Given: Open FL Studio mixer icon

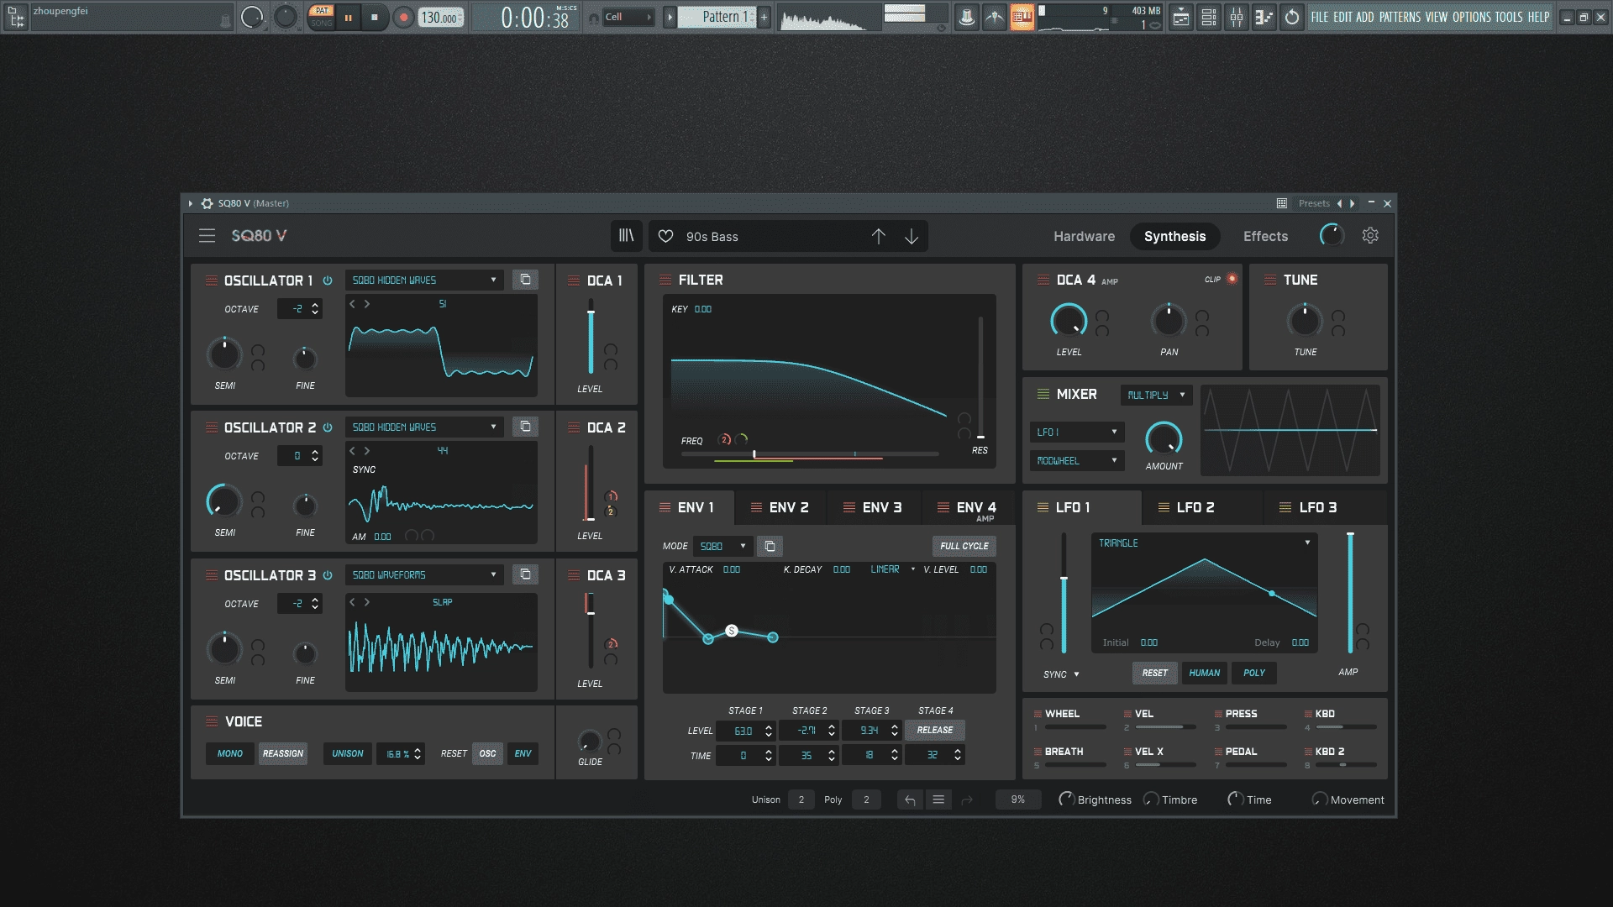Looking at the screenshot, I should click(1237, 17).
